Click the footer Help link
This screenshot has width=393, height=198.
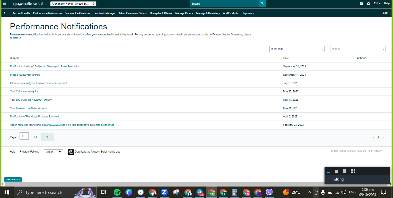pyautogui.click(x=12, y=152)
